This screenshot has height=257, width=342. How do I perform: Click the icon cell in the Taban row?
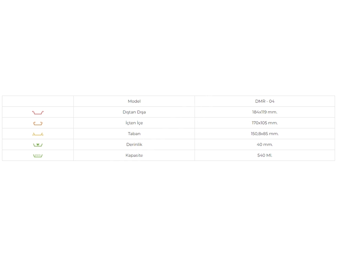click(38, 134)
